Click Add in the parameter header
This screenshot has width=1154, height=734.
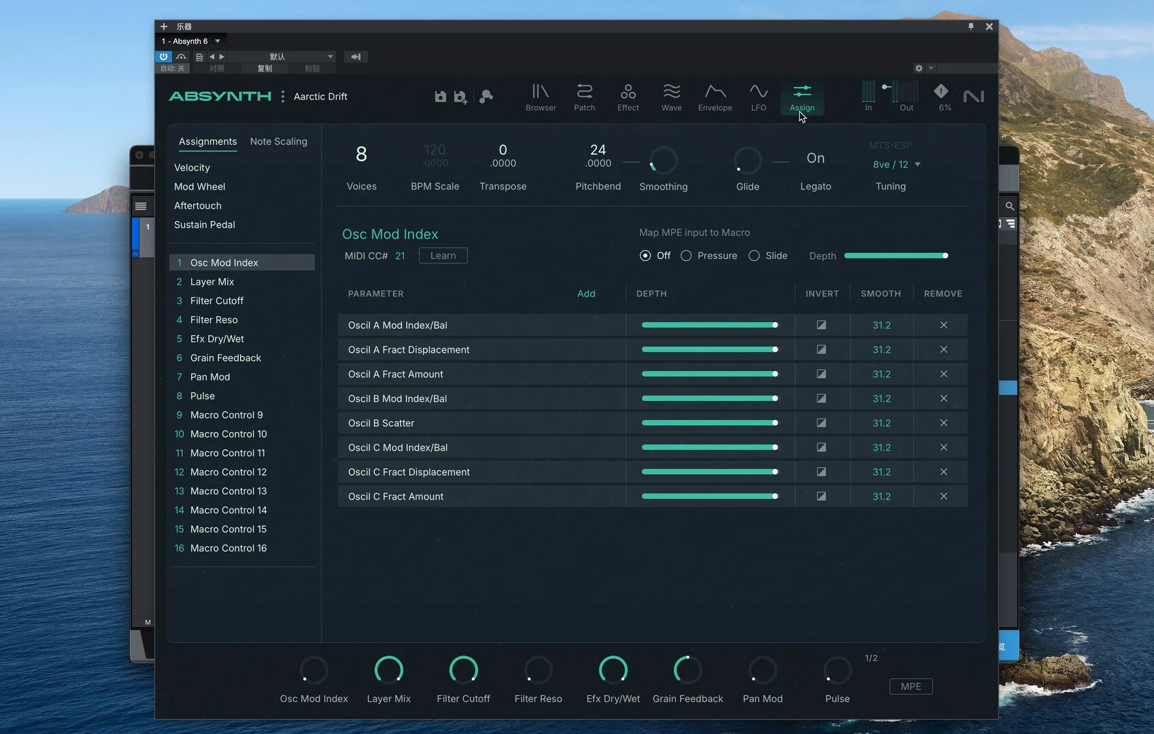coord(586,294)
